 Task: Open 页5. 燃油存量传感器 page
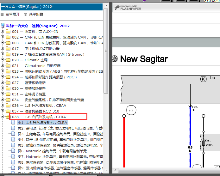(60, 145)
